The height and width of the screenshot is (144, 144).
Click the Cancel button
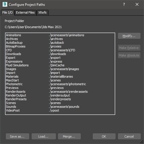click(x=129, y=136)
